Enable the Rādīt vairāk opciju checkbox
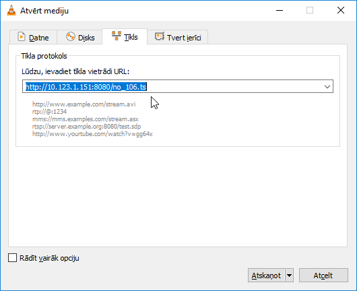Screen dimensions: 357x291 [12, 258]
